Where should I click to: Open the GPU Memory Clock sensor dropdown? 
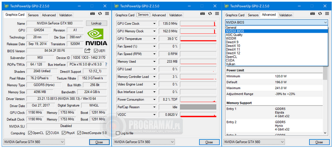coord(154,31)
